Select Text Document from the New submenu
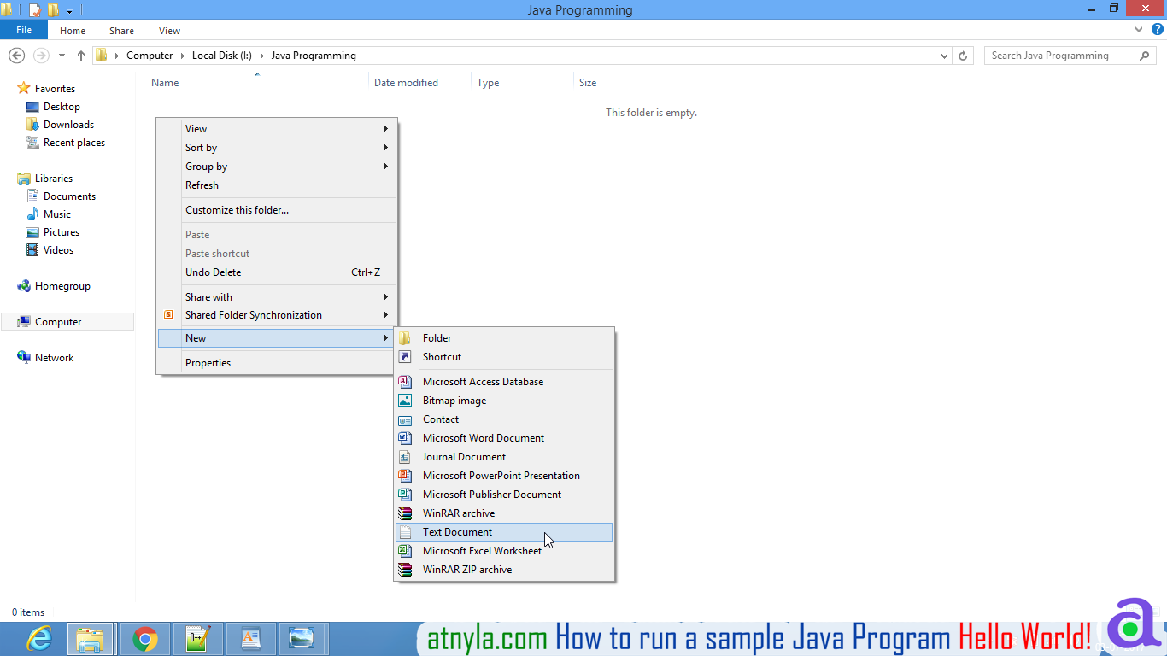This screenshot has height=656, width=1167. (x=457, y=531)
